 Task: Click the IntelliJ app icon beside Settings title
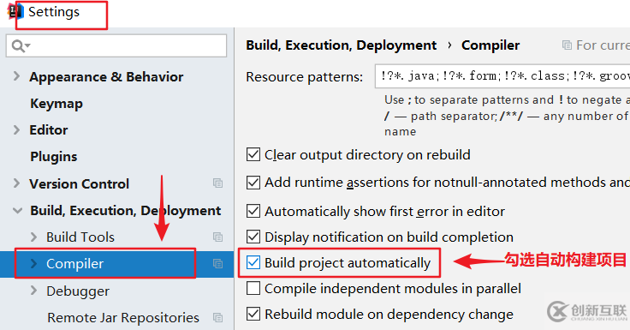[15, 12]
